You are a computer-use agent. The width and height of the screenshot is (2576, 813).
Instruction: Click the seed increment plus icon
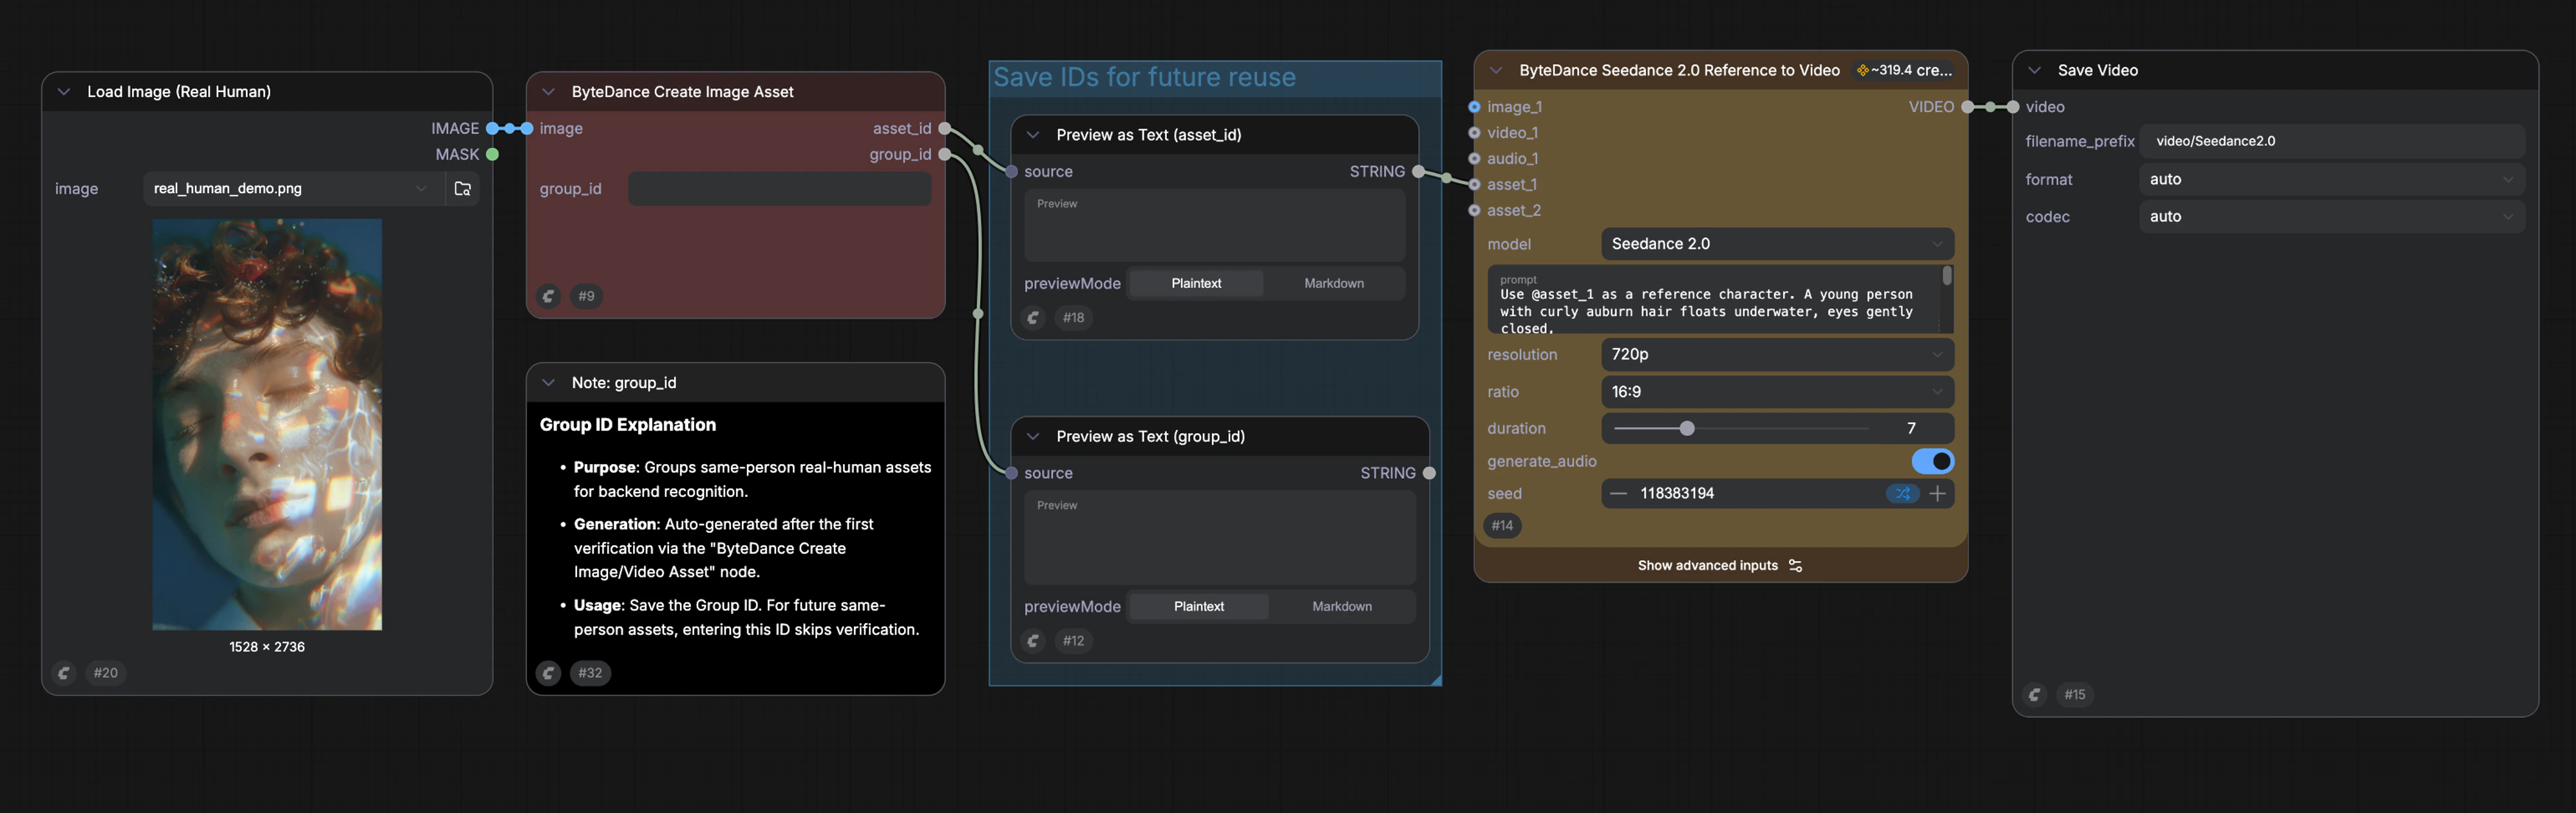(x=1937, y=493)
